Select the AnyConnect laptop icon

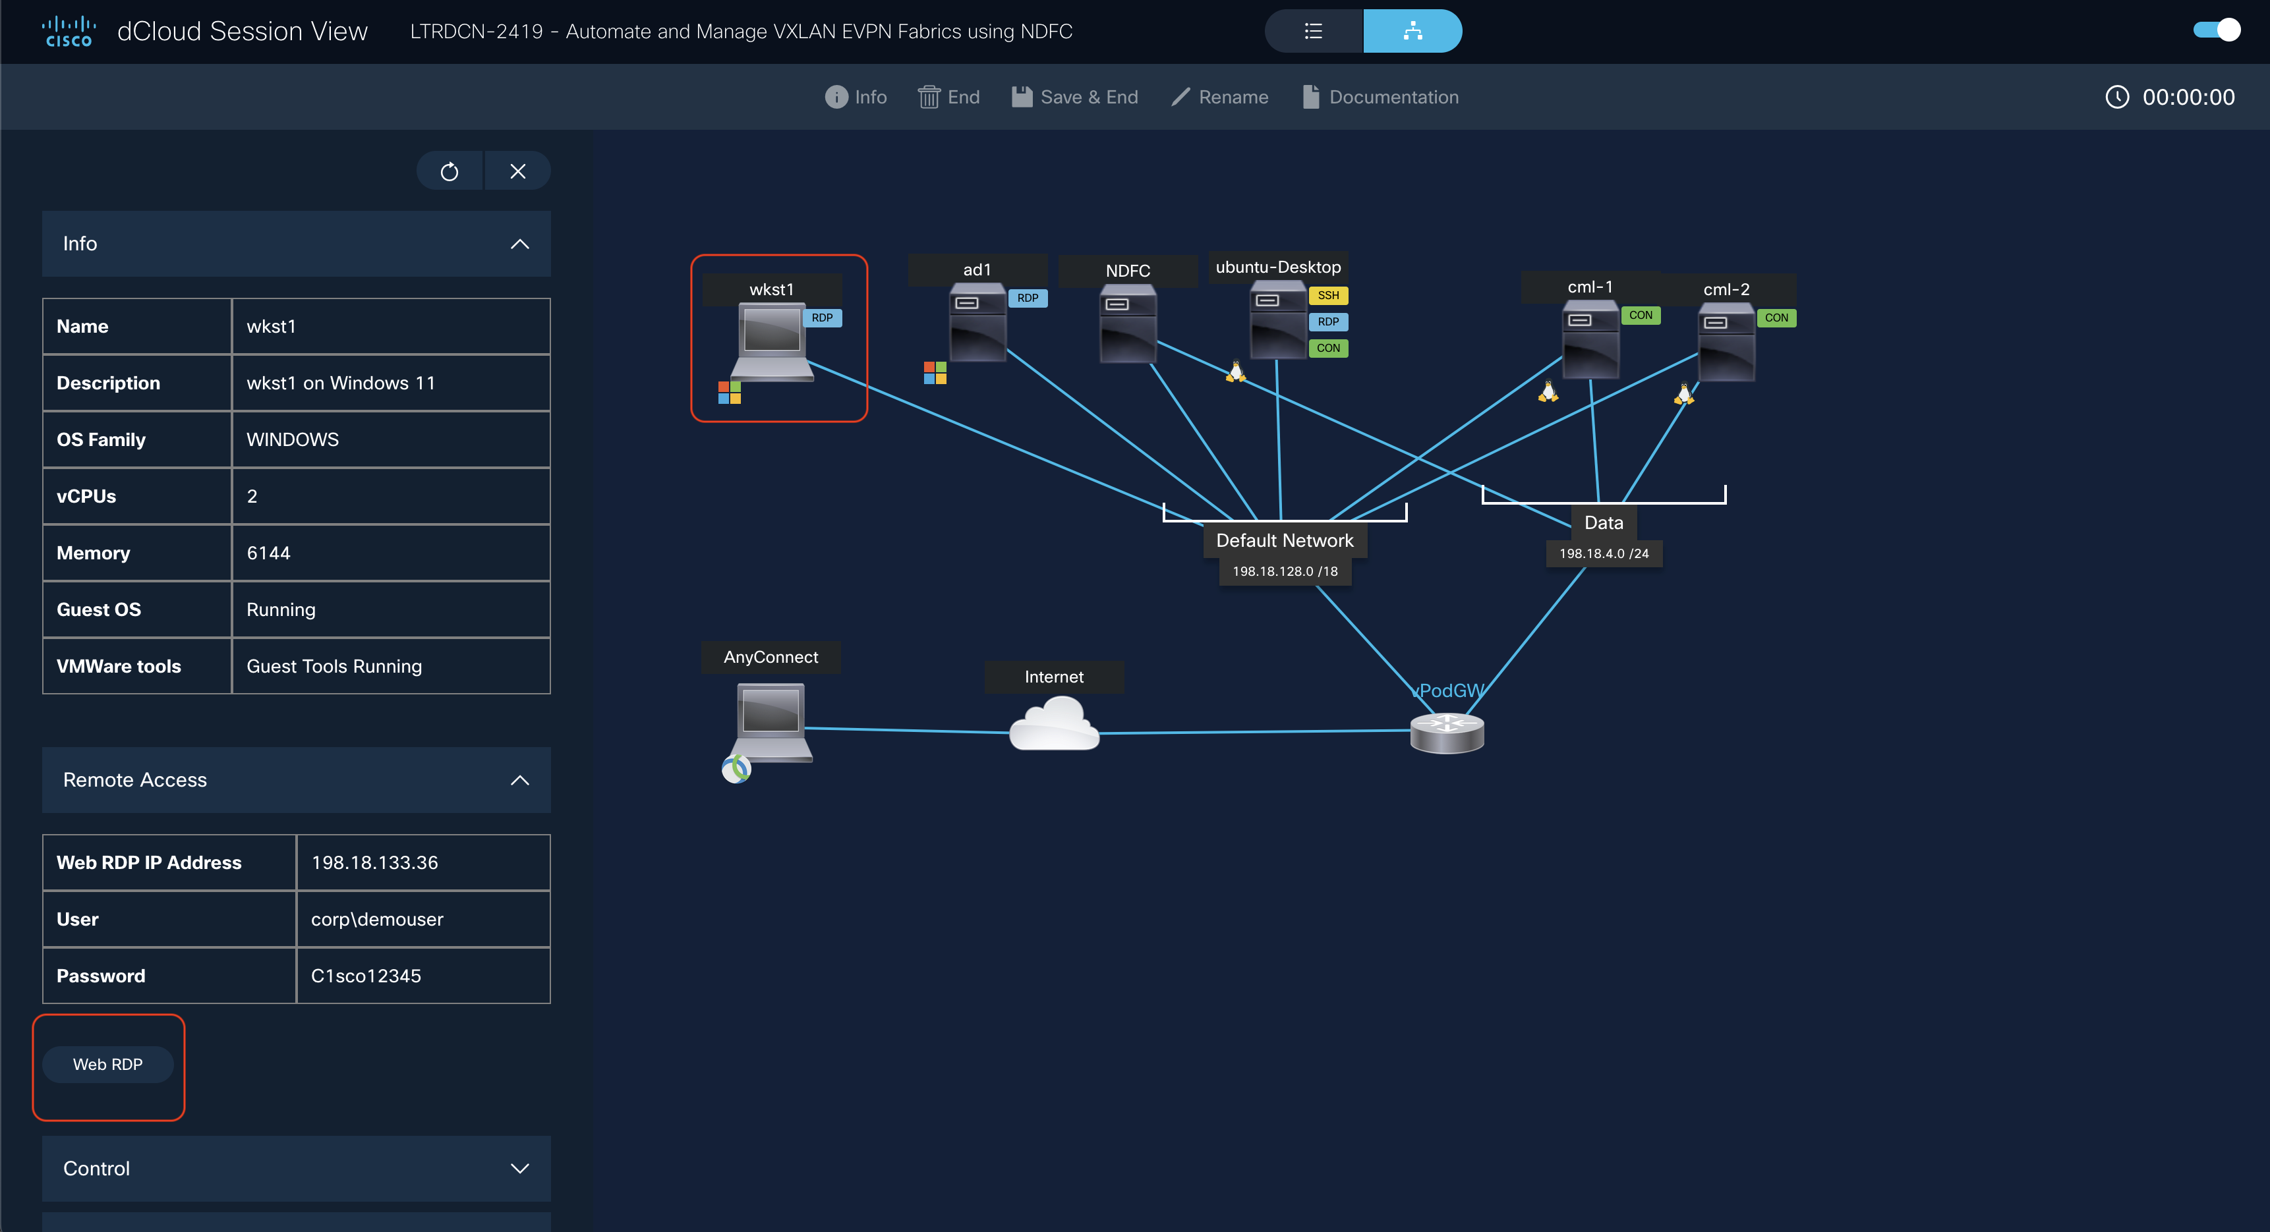click(772, 722)
